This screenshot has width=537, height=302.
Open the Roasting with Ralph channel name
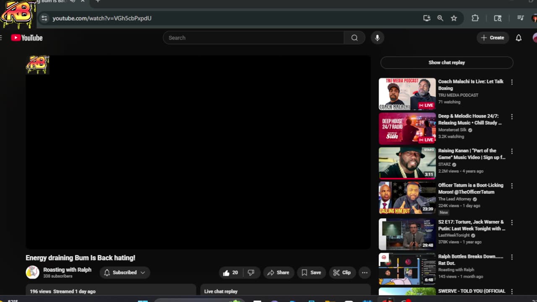point(67,270)
